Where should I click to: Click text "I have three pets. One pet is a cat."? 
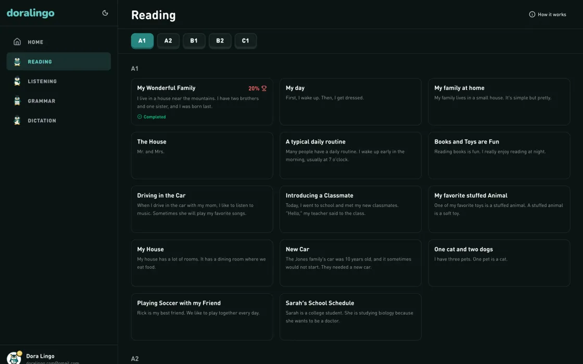point(471,259)
